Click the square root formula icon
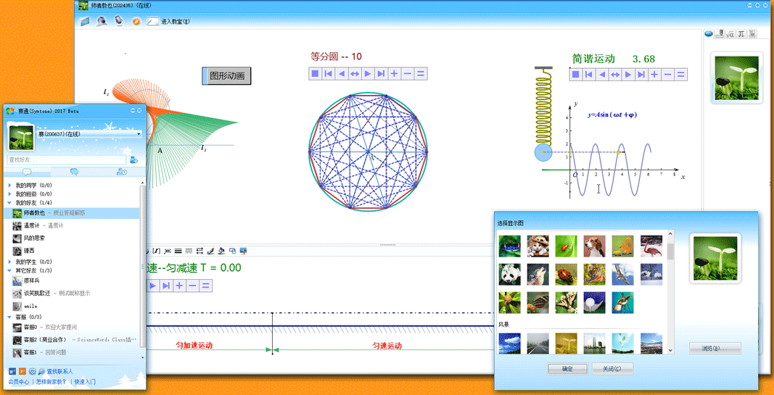This screenshot has width=774, height=395. (x=730, y=34)
